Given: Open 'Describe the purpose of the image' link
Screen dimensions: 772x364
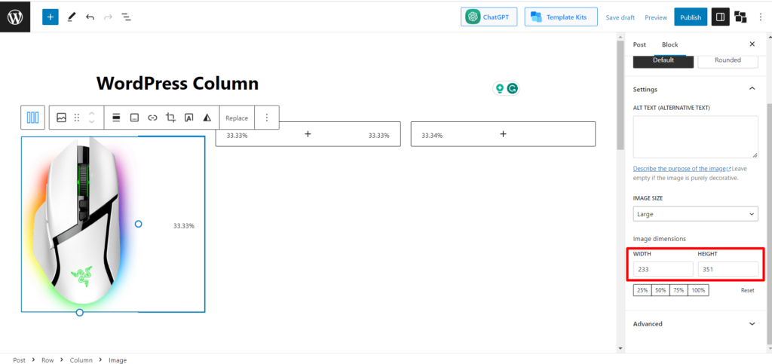Looking at the screenshot, I should click(682, 169).
